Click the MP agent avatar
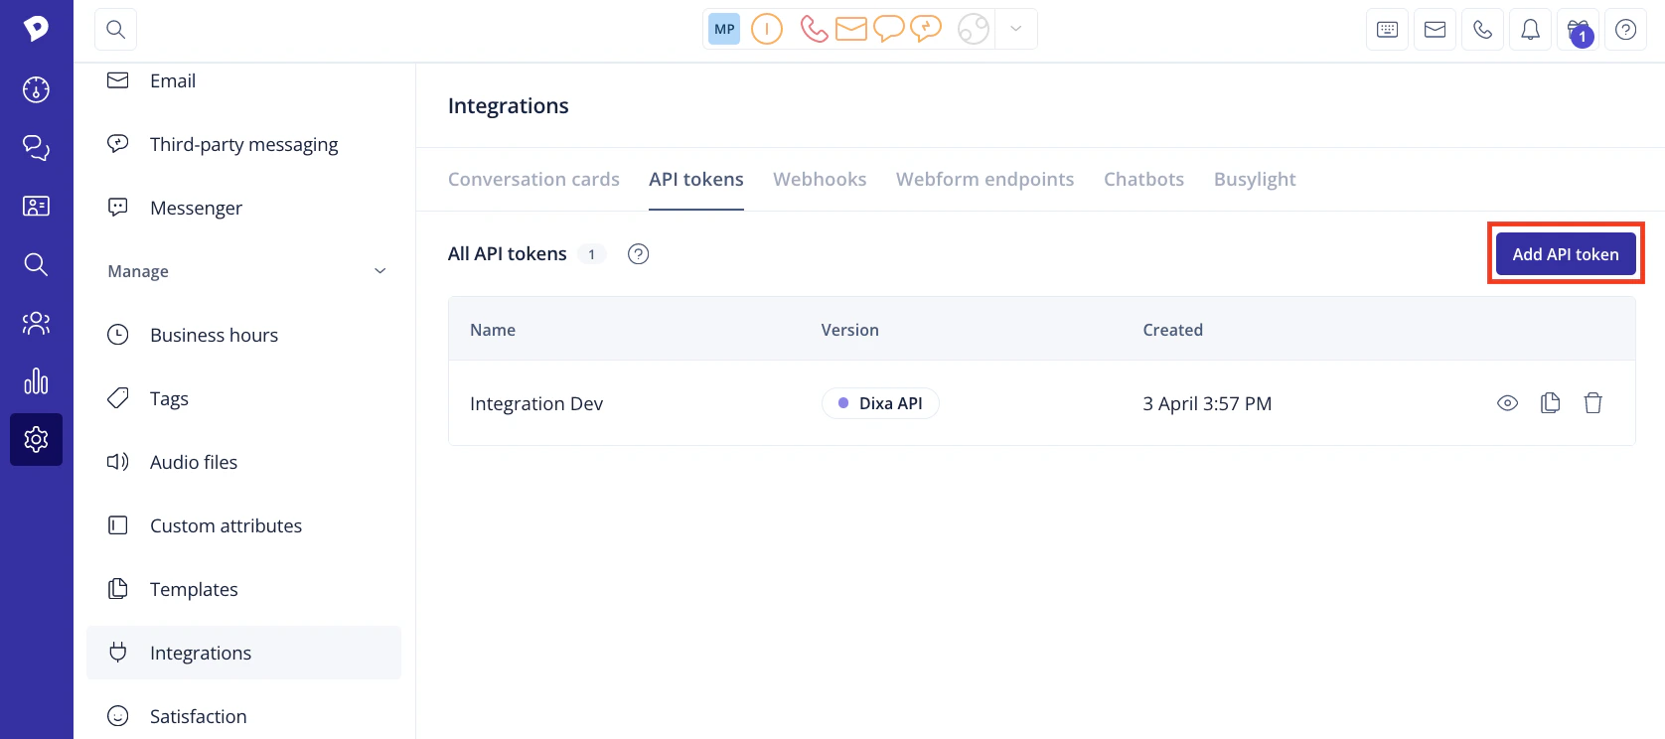 [x=724, y=29]
